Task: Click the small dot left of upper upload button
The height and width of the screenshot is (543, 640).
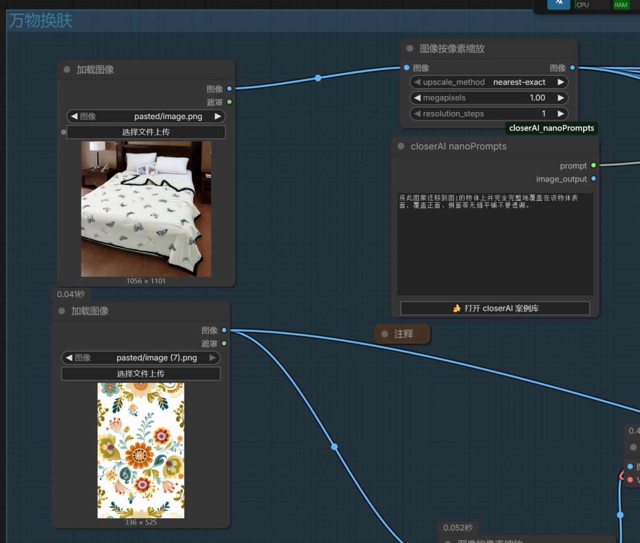Action: [x=63, y=132]
